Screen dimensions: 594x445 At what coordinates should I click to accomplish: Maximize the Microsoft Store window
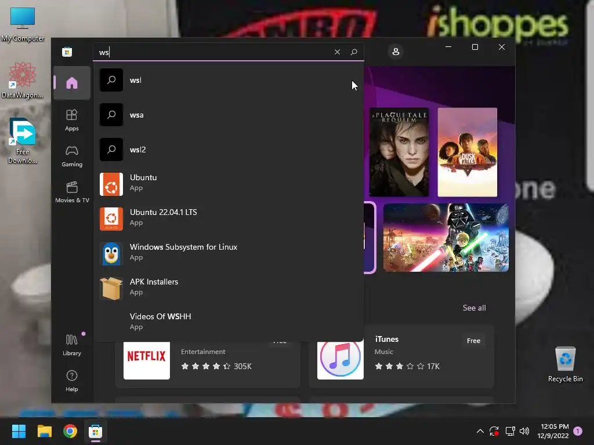pyautogui.click(x=475, y=47)
